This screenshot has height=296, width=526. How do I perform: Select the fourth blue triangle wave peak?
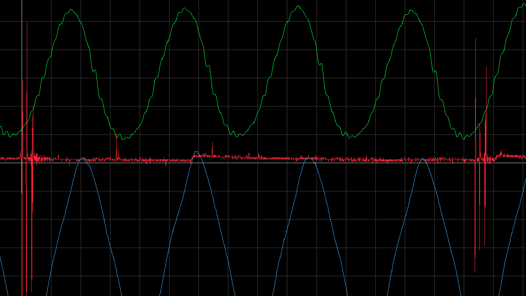coord(423,159)
